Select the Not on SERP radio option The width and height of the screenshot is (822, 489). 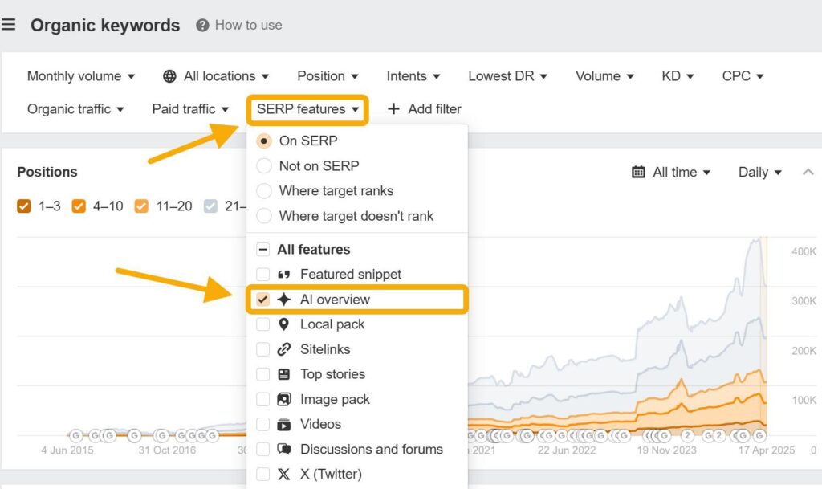point(263,166)
